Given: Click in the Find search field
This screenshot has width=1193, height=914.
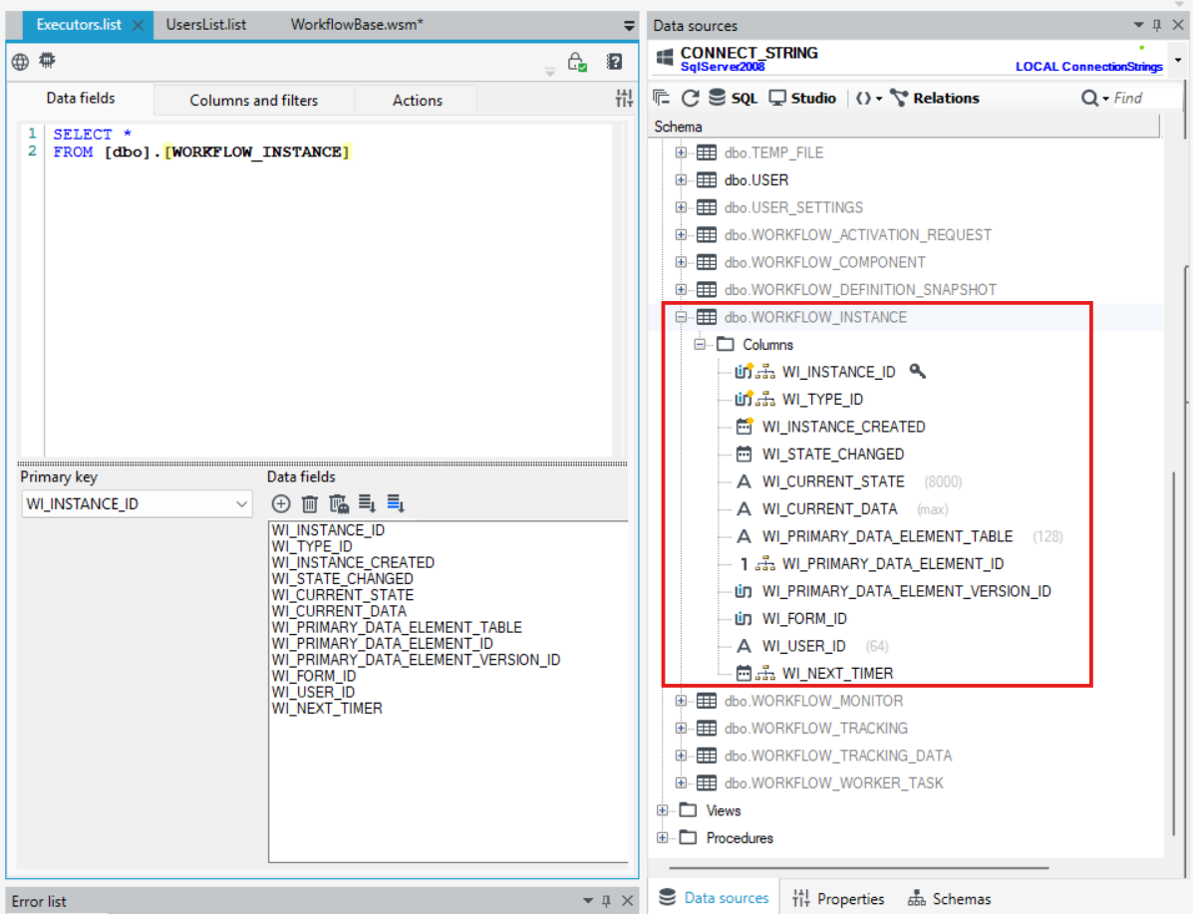Looking at the screenshot, I should point(1146,98).
